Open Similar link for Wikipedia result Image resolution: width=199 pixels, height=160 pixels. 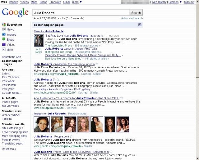(x=97, y=74)
